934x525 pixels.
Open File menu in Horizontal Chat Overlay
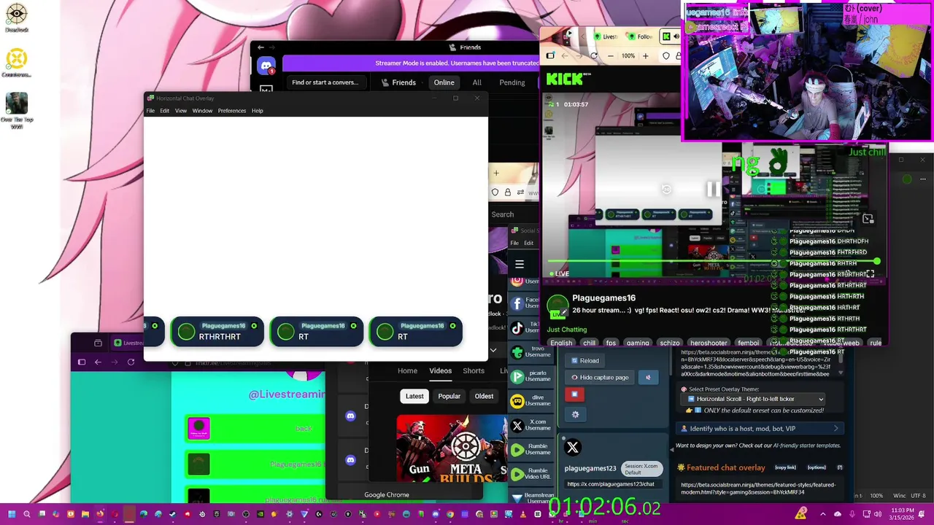(150, 111)
